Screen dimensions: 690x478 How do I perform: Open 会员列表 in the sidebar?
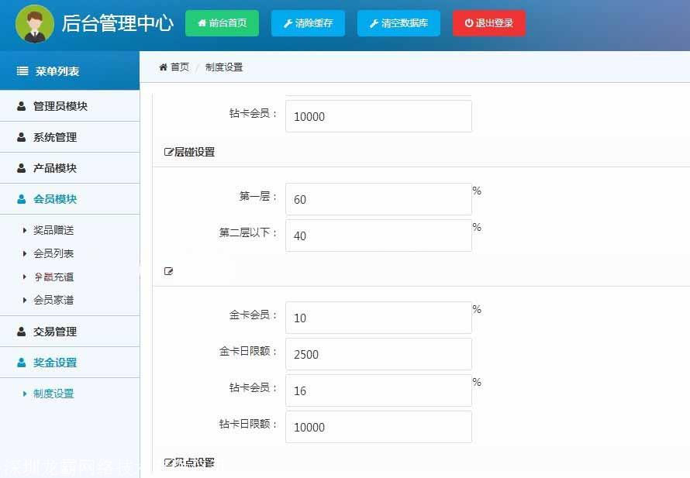click(53, 253)
